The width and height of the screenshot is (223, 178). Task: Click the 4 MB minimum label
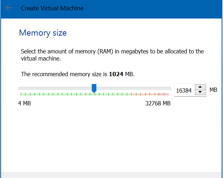coord(25,104)
